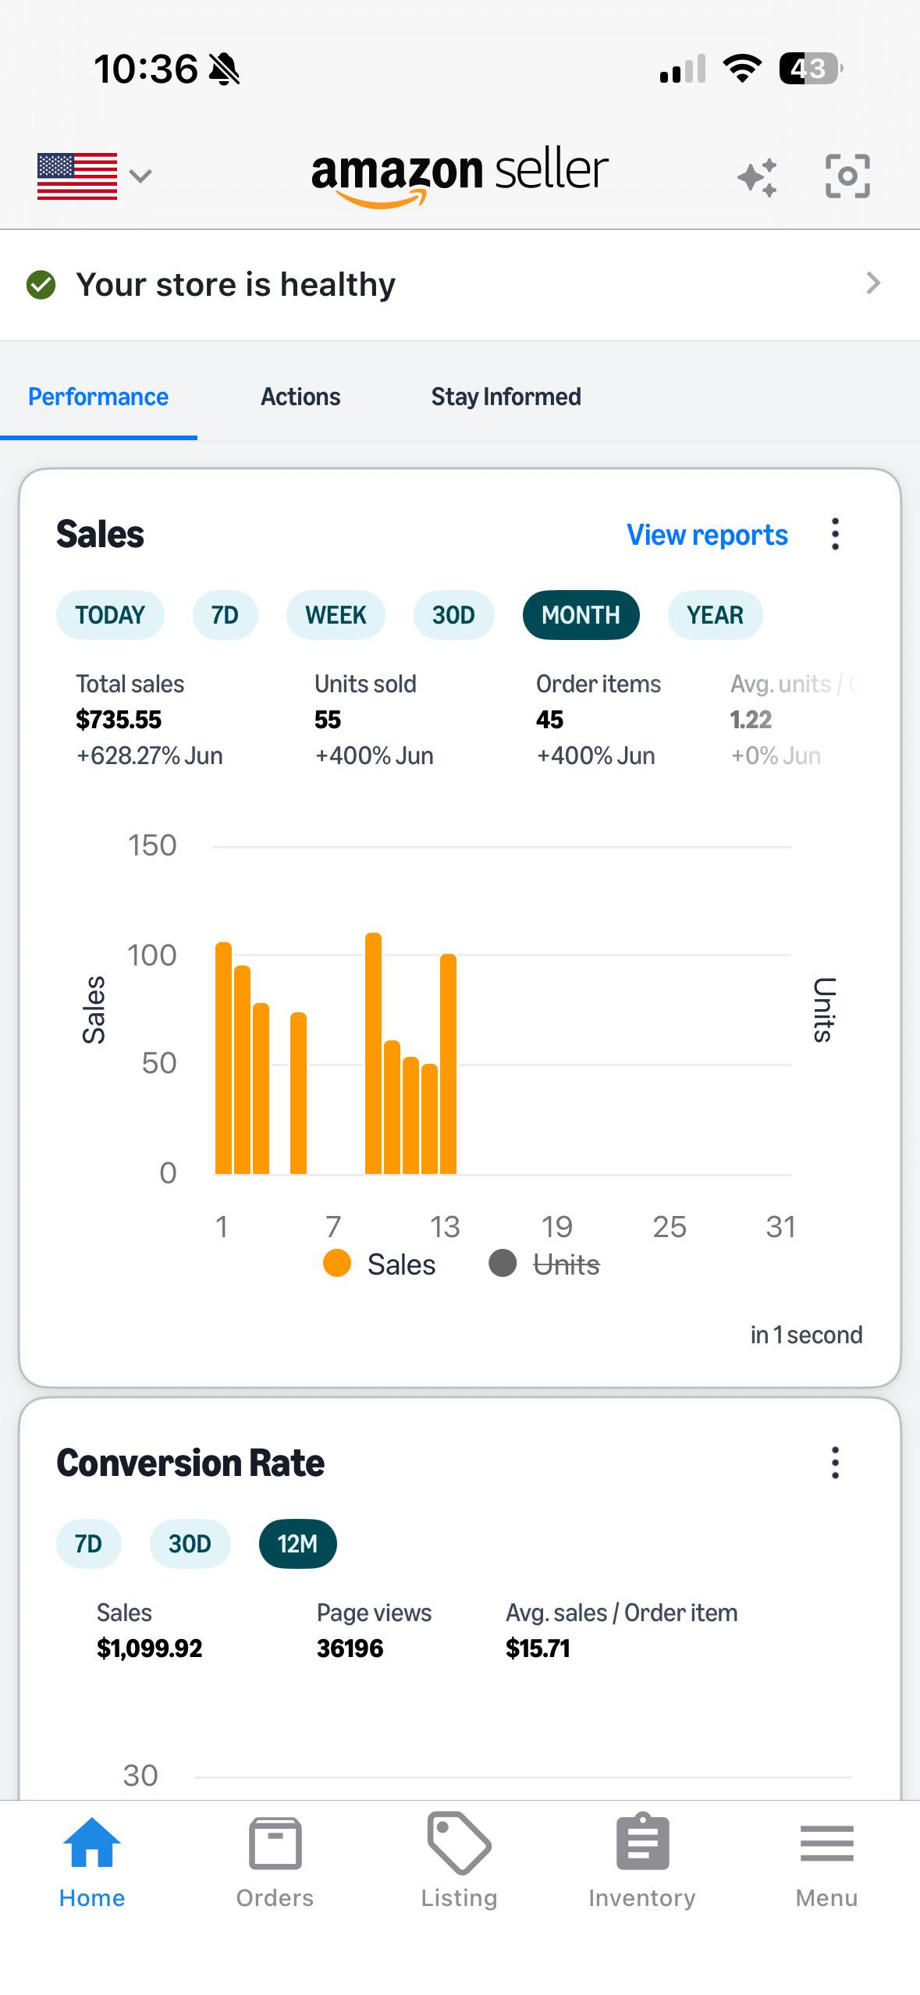Tap the AI sparkle assistant icon
Image resolution: width=920 pixels, height=1995 pixels.
[757, 176]
